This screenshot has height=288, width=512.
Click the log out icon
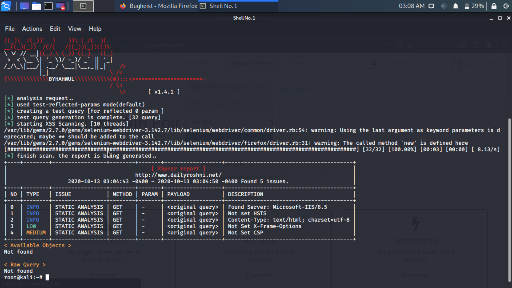[x=506, y=6]
